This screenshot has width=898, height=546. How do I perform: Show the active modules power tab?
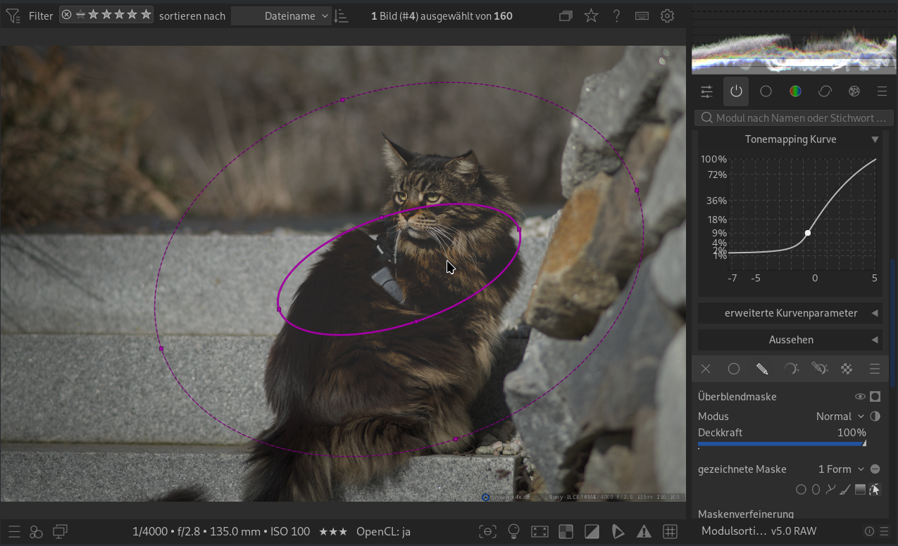pos(736,91)
